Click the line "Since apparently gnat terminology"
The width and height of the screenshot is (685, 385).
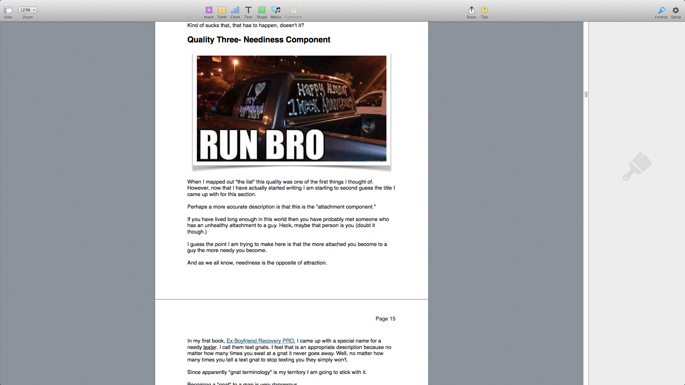pyautogui.click(x=277, y=372)
